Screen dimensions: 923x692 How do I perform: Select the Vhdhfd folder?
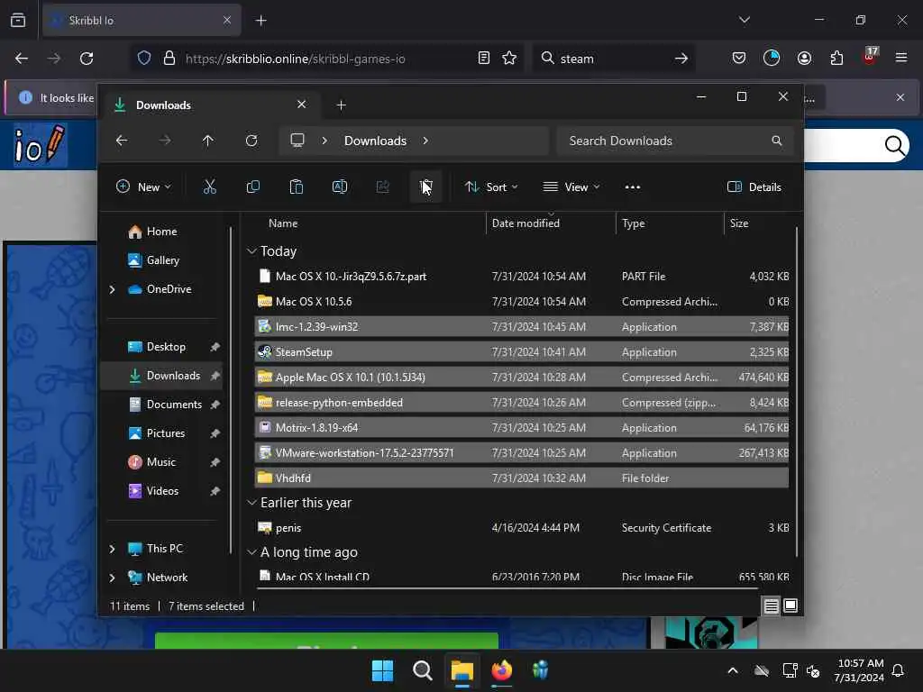click(522, 478)
